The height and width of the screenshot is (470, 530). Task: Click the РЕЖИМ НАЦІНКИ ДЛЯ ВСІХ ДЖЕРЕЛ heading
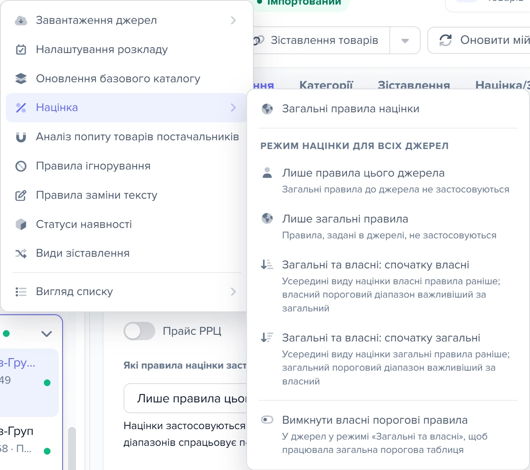[x=354, y=146]
